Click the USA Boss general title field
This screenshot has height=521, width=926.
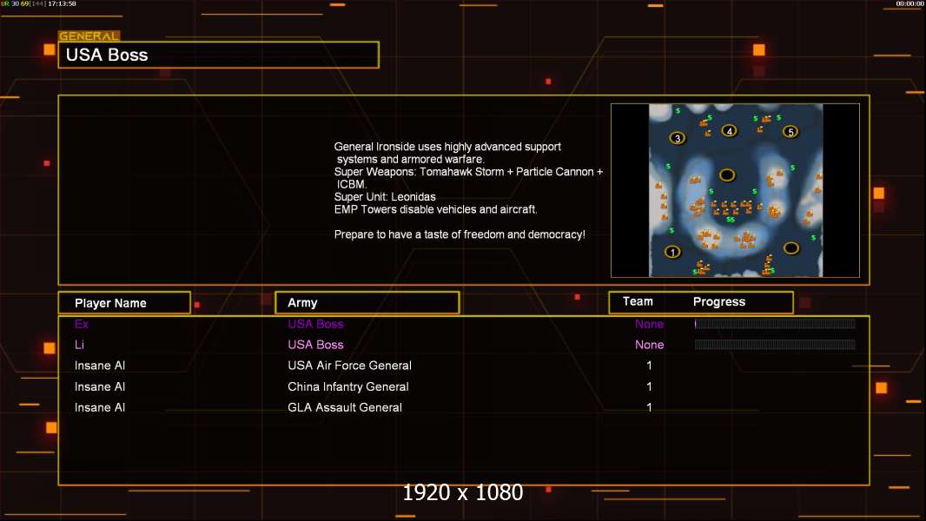[x=219, y=55]
